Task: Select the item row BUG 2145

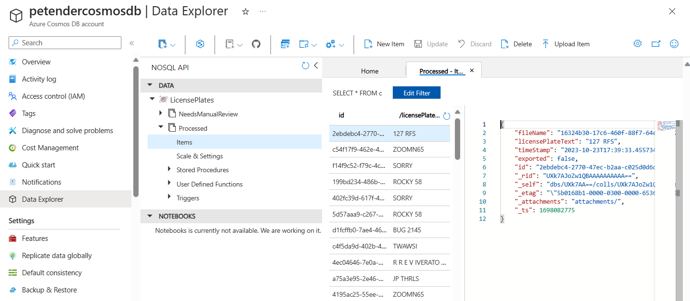Action: coord(389,230)
